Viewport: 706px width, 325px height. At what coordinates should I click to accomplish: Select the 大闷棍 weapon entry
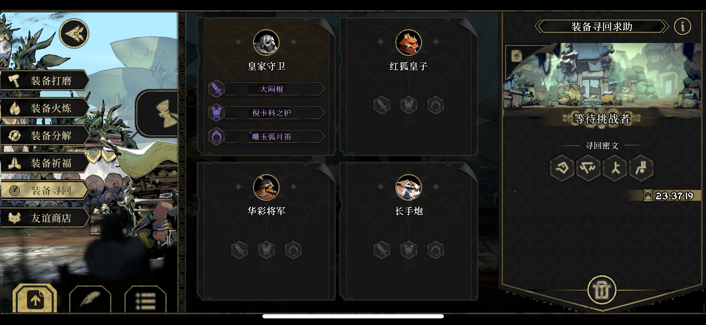[x=266, y=89]
